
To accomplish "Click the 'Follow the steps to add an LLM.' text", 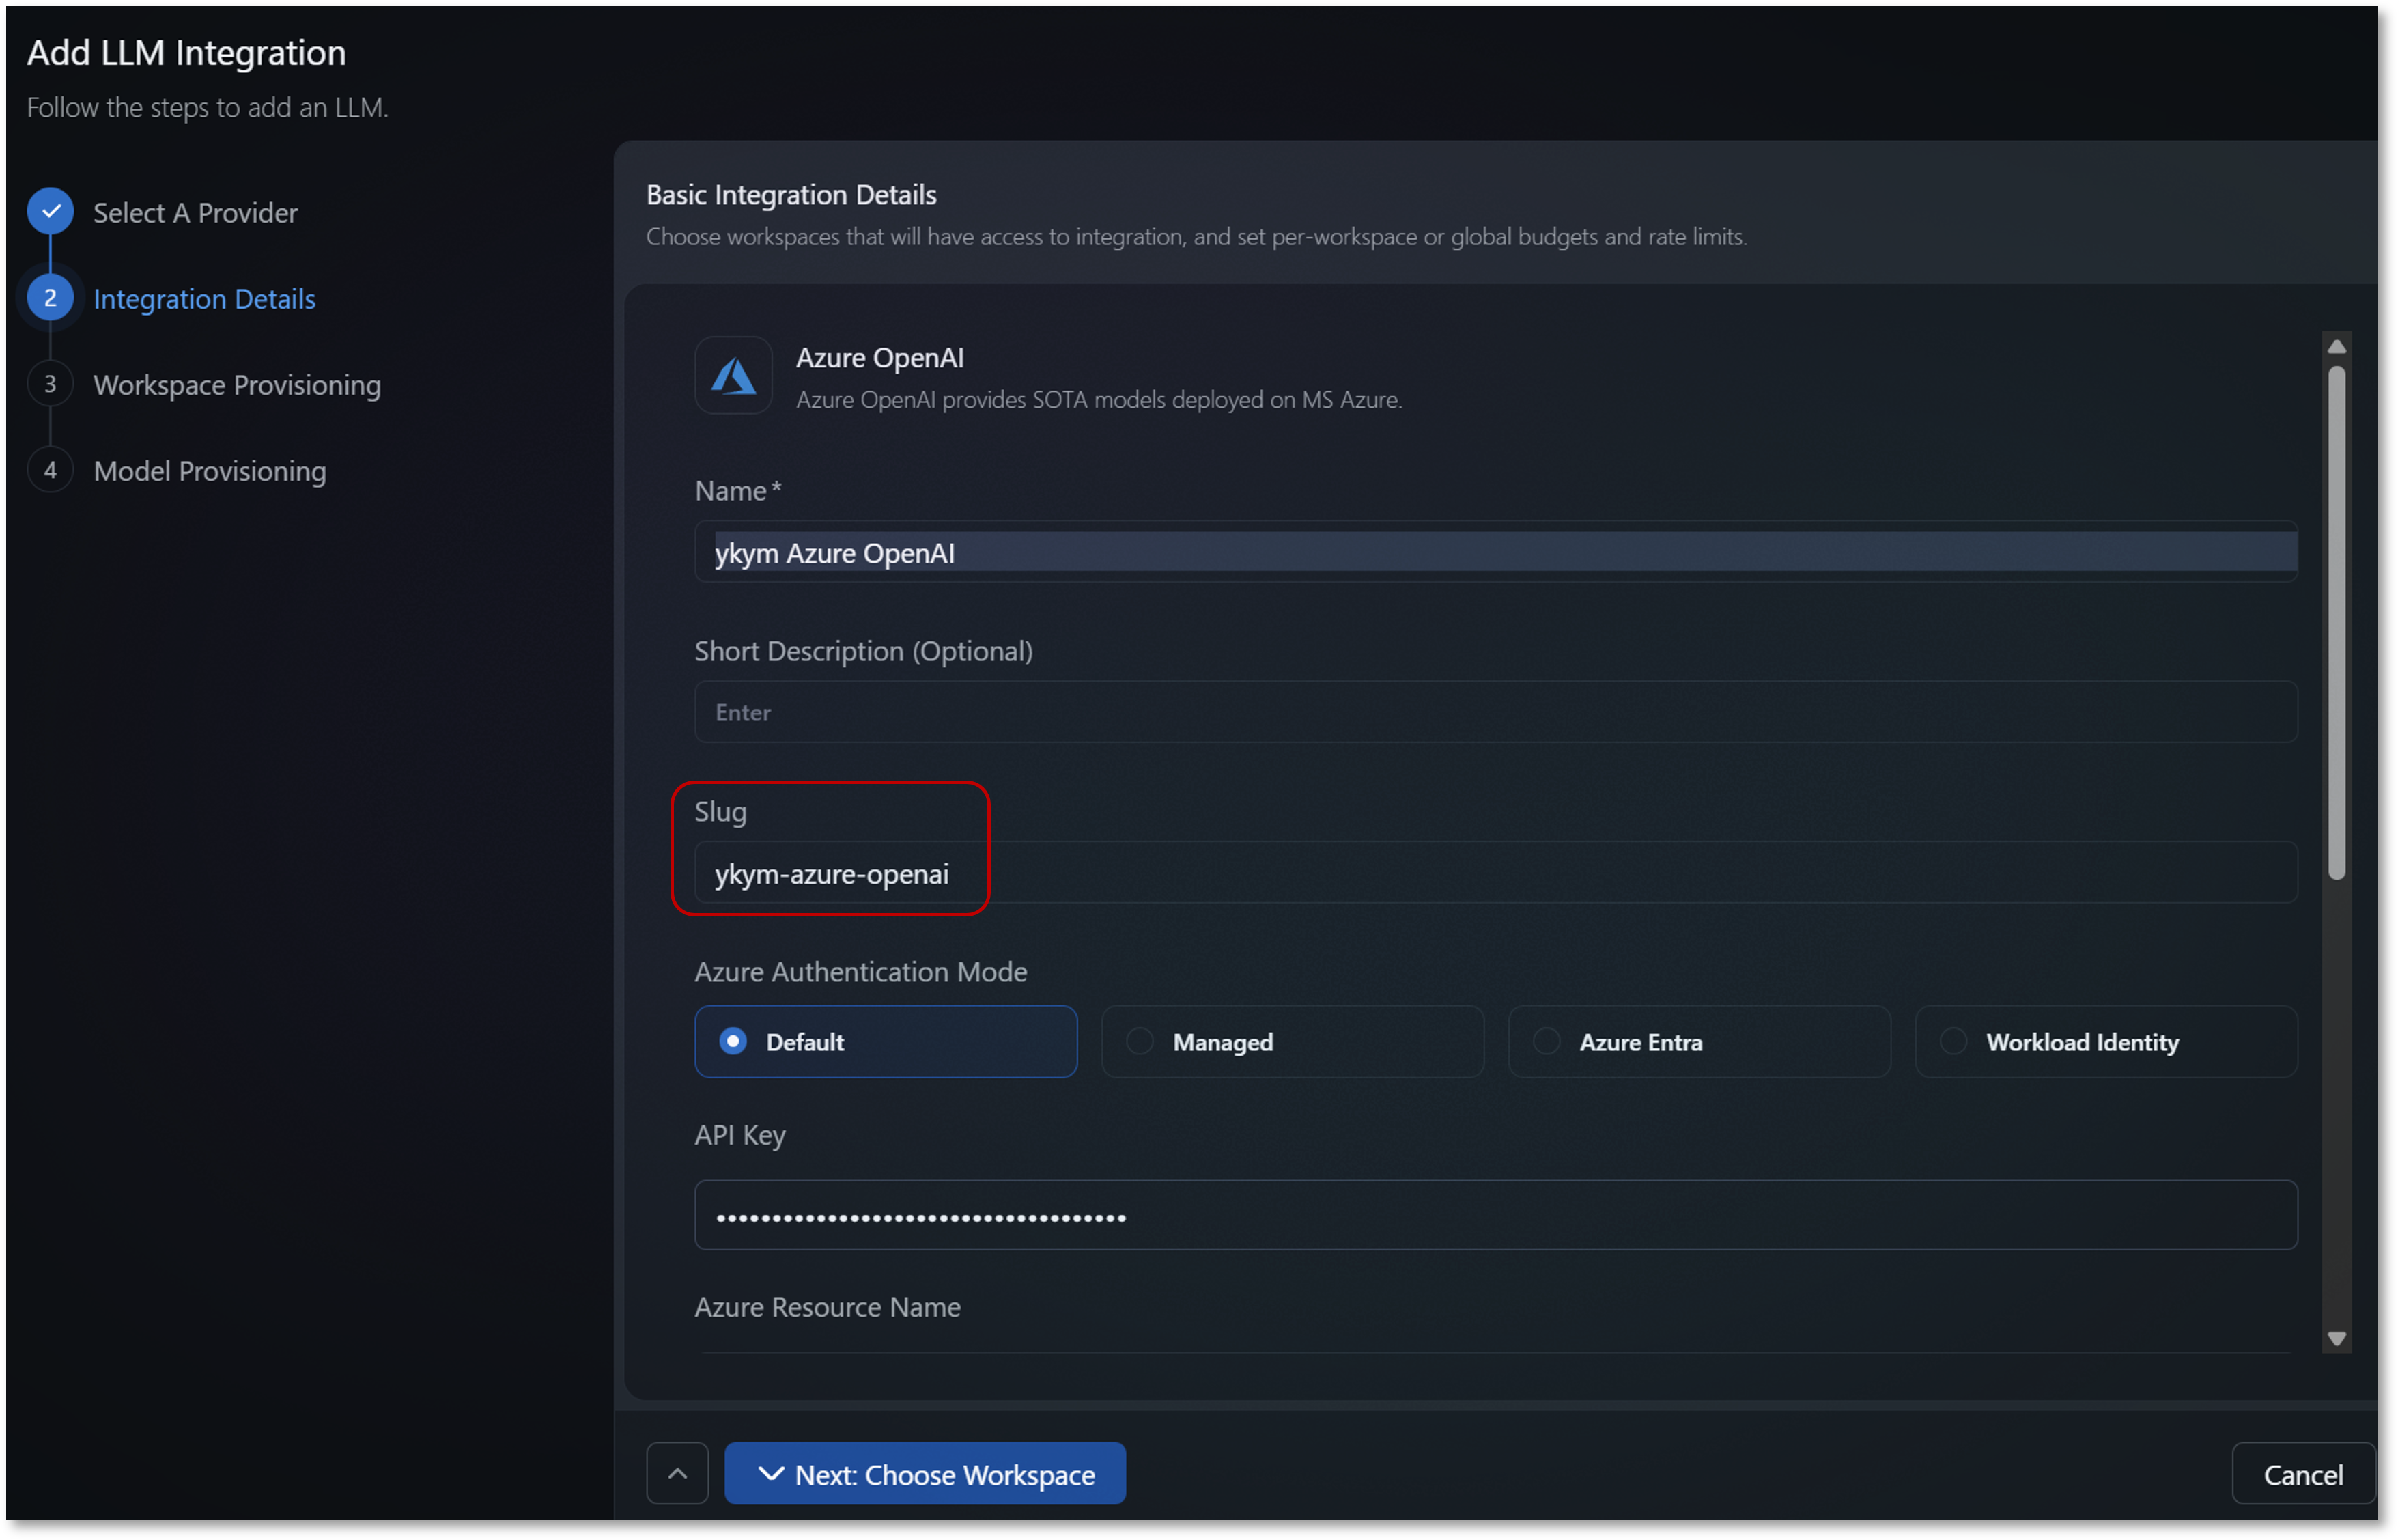I will (208, 107).
